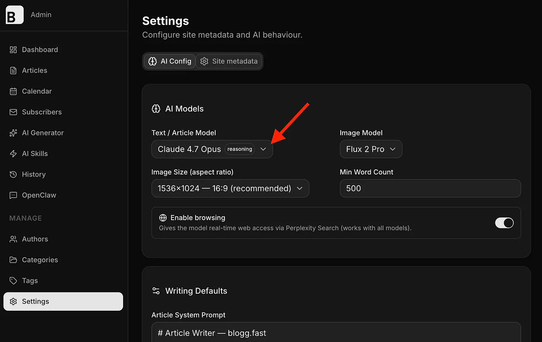Viewport: 542px width, 342px height.
Task: Click the AI Skills lightning bolt icon
Action: tap(13, 154)
